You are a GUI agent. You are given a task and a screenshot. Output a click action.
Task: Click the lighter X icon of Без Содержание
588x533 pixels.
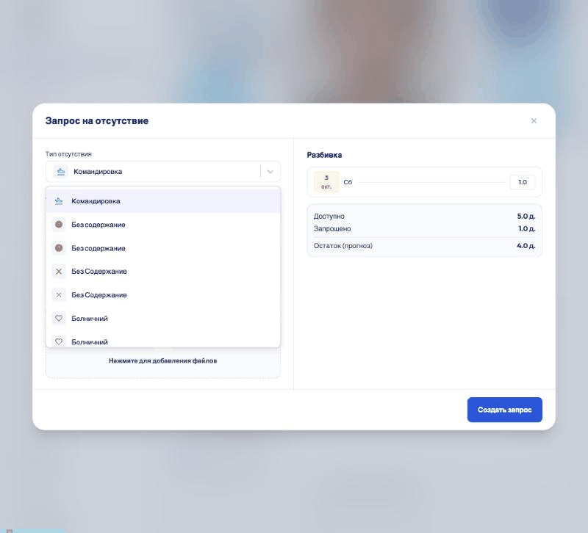tap(59, 295)
